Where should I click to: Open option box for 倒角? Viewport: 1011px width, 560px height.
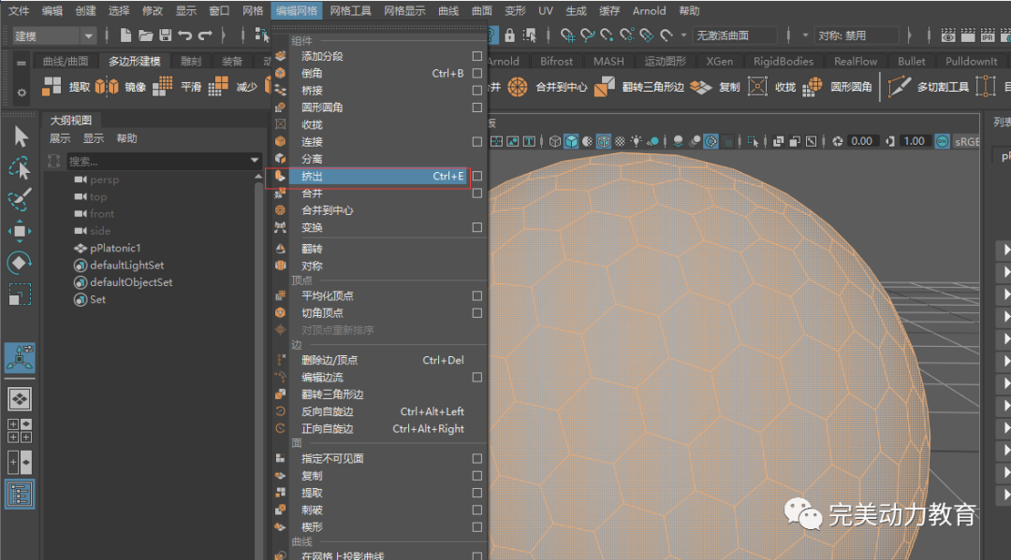(x=477, y=73)
